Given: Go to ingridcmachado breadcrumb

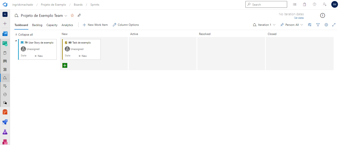Looking at the screenshot, I should (23, 5).
